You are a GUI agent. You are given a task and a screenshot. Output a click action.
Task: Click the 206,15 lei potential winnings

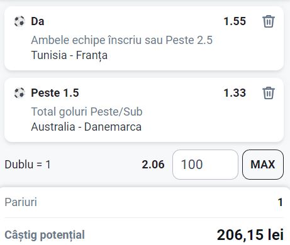click(250, 235)
